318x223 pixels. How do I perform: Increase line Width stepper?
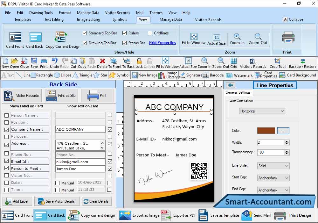[287, 141]
